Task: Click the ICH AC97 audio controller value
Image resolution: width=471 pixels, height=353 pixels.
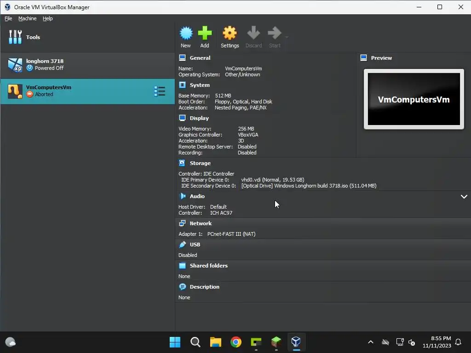Action: click(221, 213)
